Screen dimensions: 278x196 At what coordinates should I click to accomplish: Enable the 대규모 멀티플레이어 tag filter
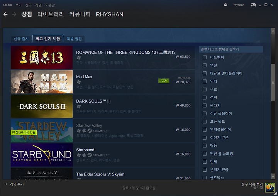tap(205, 73)
